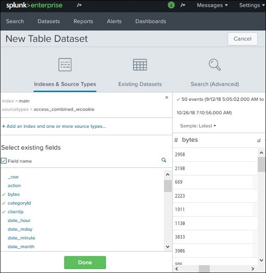Click the green info status icon
This screenshot has height=273, width=266.
172,5
